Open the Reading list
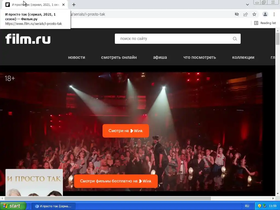 (x=265, y=23)
